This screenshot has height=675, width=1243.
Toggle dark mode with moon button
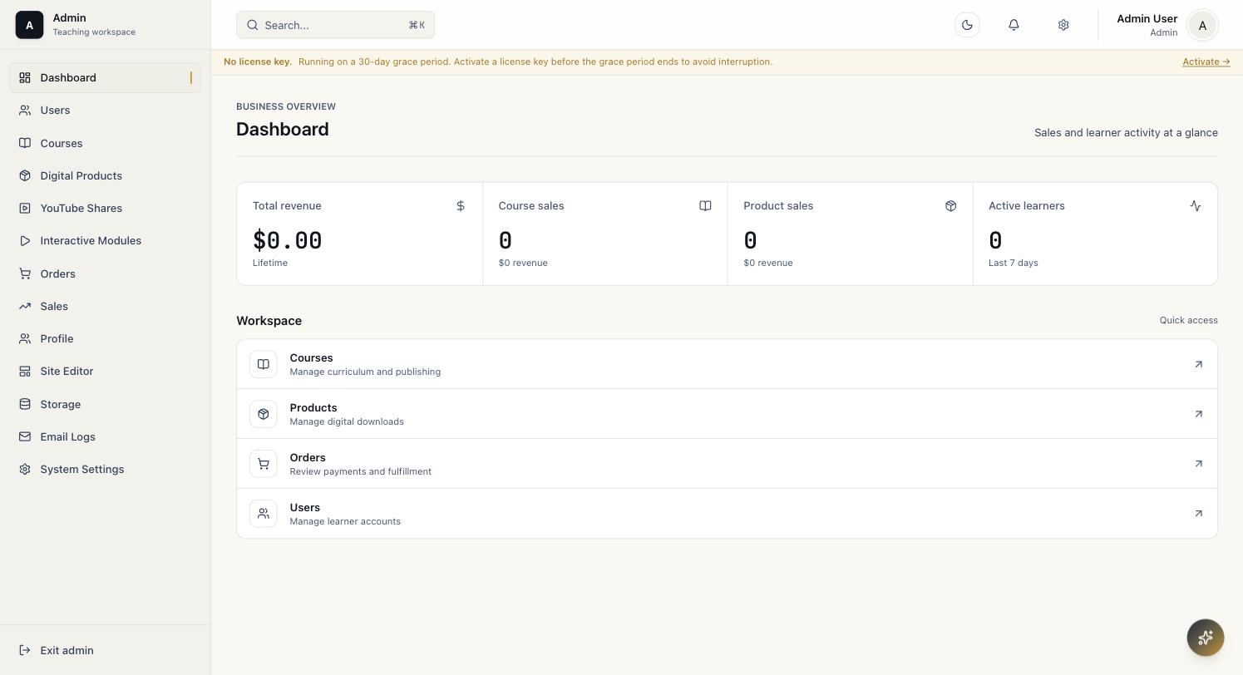click(x=967, y=25)
